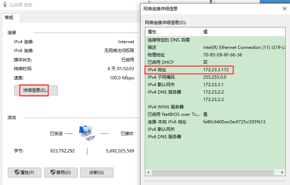Click the details list horizontal scrollbar thumb
This screenshot has width=290, height=185.
pos(213,173)
